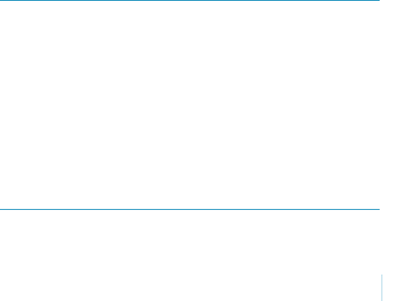Click white margin right of the lower divider
The image size is (404, 301).
tap(392, 209)
